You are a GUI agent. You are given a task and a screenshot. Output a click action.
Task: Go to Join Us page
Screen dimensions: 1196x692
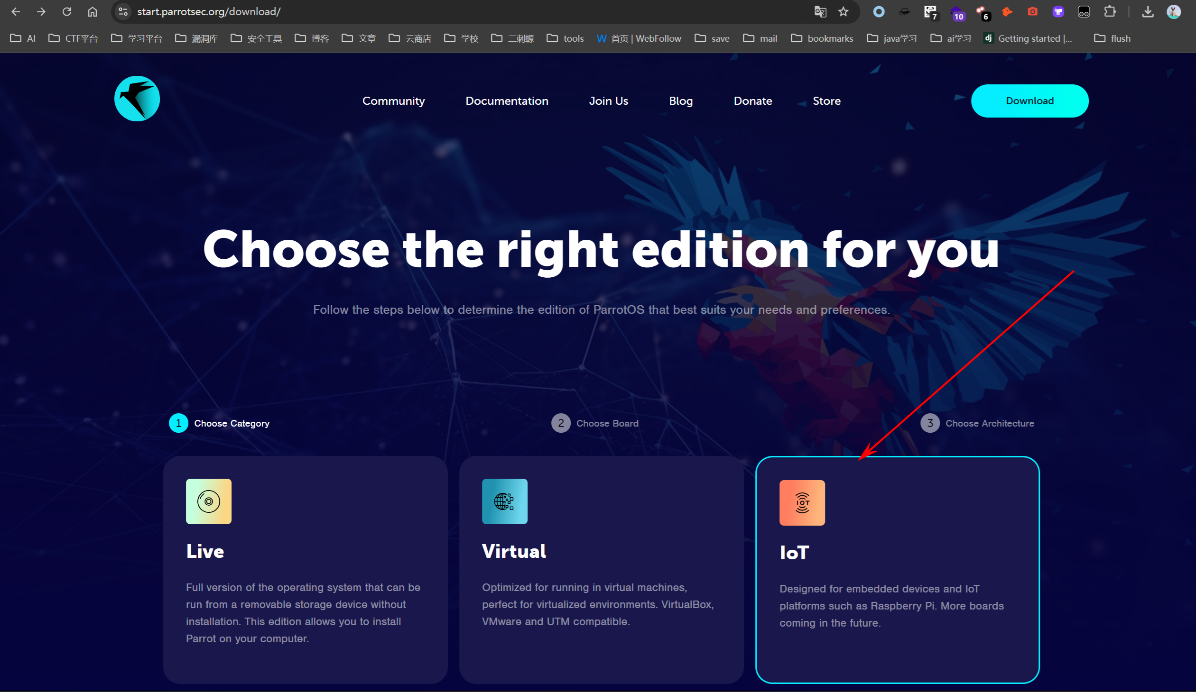pos(609,101)
